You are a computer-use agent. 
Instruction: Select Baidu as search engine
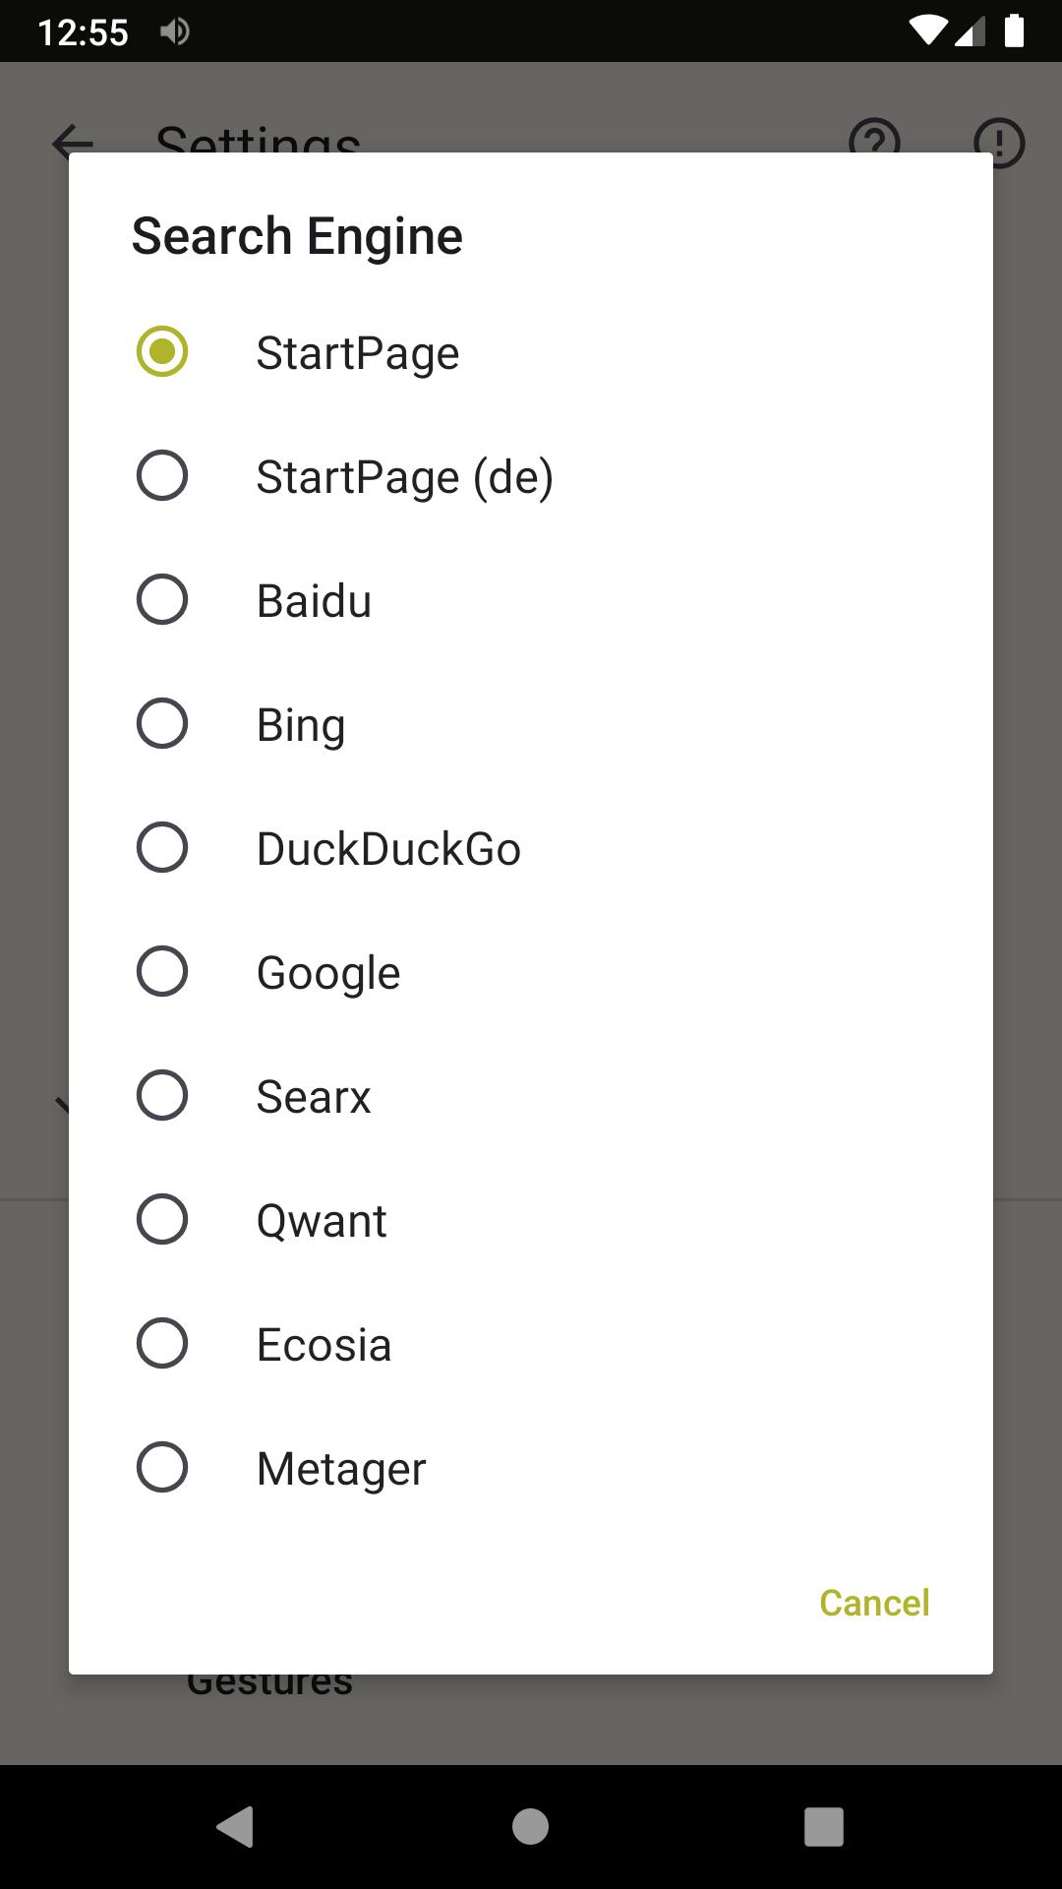pyautogui.click(x=162, y=600)
